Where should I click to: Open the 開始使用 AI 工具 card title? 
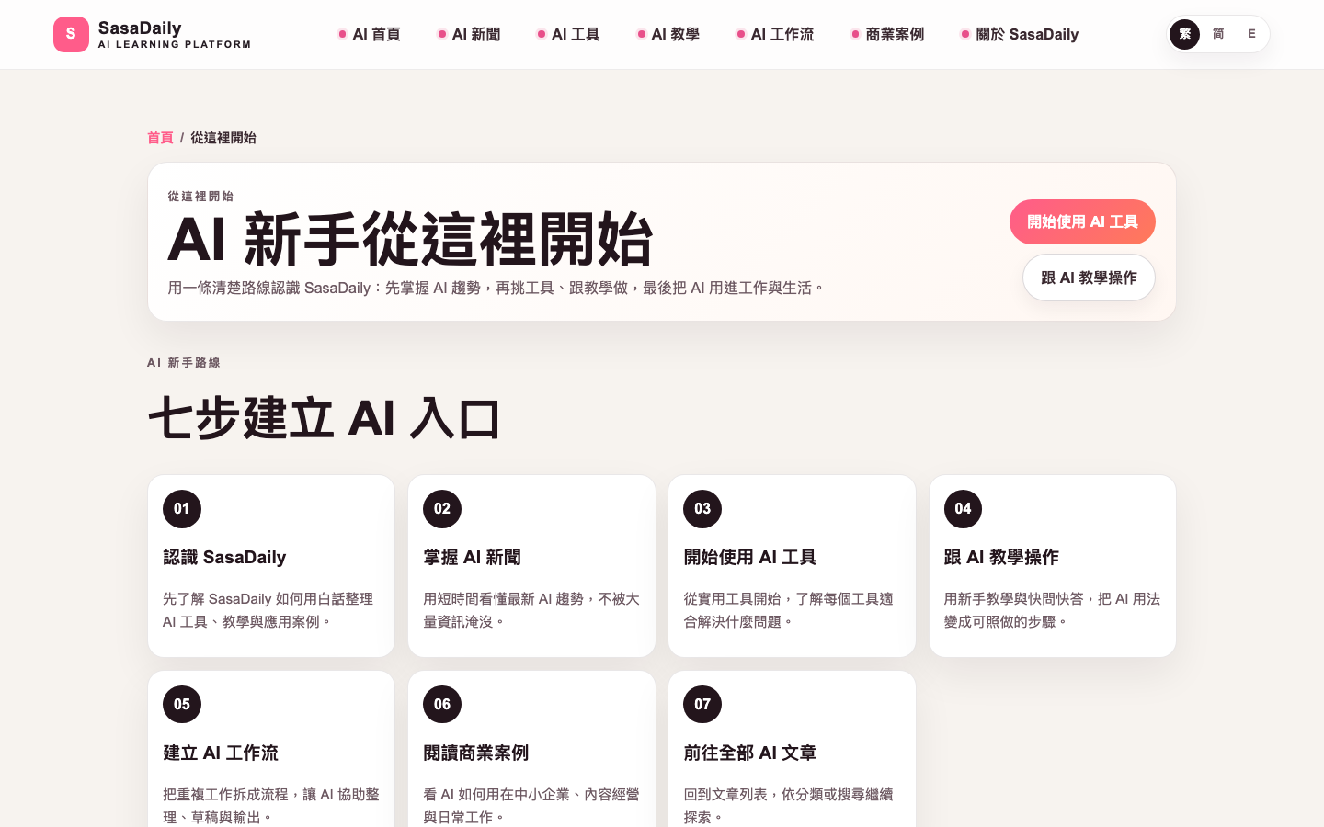(x=749, y=558)
